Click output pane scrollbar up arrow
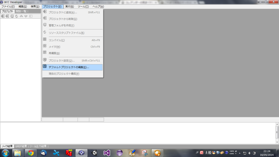 [277, 124]
